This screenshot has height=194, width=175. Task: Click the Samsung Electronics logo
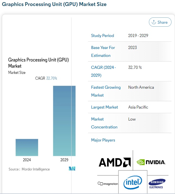click(x=157, y=184)
